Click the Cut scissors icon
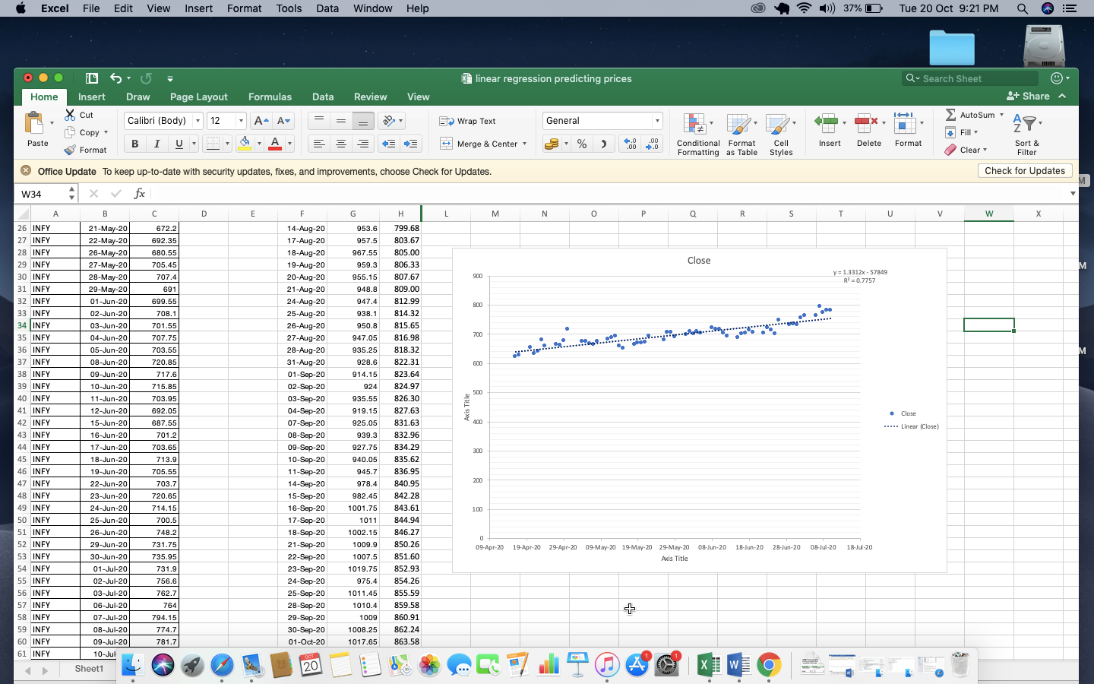 (x=70, y=115)
